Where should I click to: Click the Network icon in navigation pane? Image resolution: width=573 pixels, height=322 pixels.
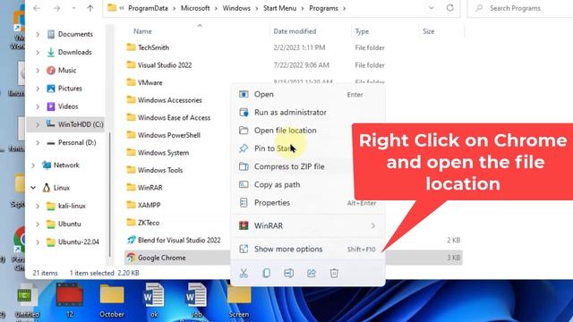[x=47, y=165]
